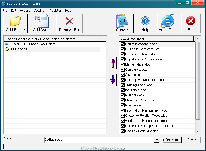Viewport: 206px width, 151px height.
Task: Uncheck Number.doc checkbox
Action: point(122,105)
